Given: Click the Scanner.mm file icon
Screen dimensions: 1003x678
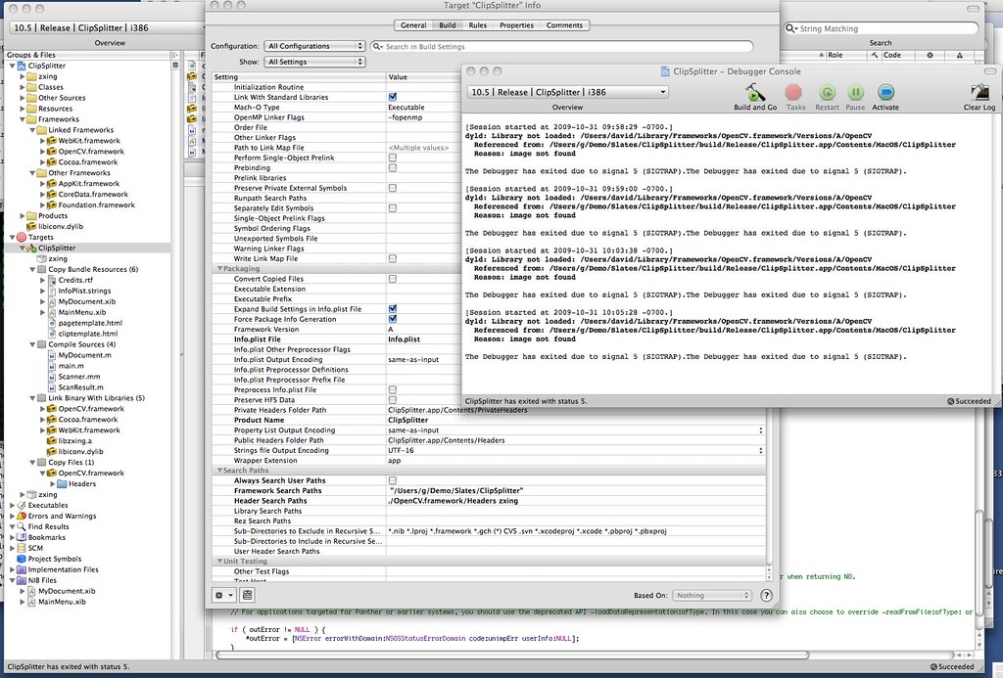Looking at the screenshot, I should tap(52, 377).
